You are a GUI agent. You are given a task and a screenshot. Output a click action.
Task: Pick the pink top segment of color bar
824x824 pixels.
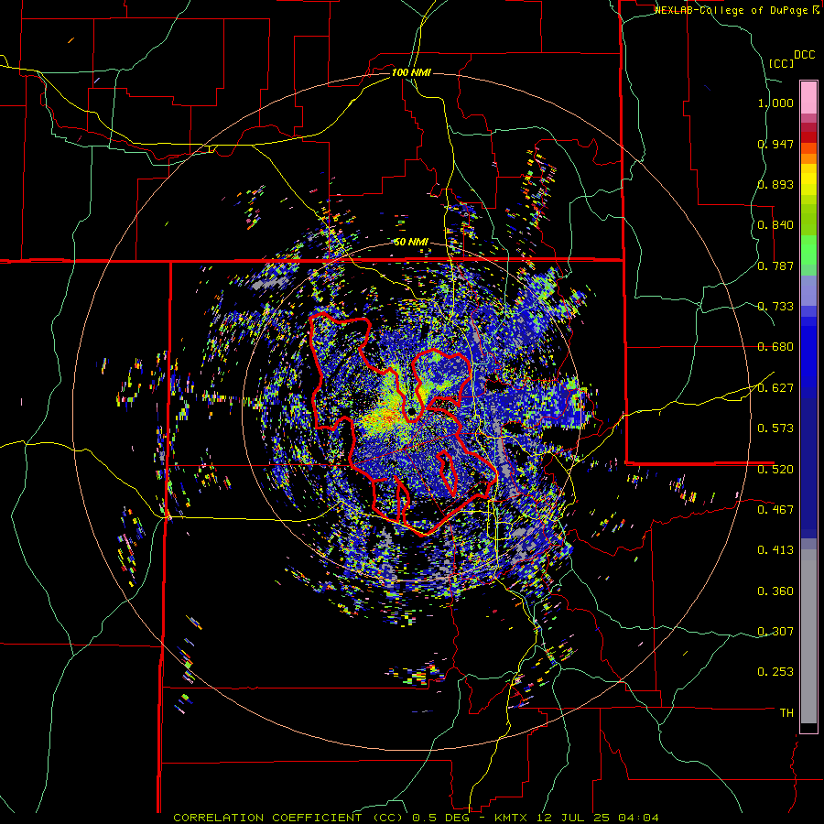click(x=808, y=97)
